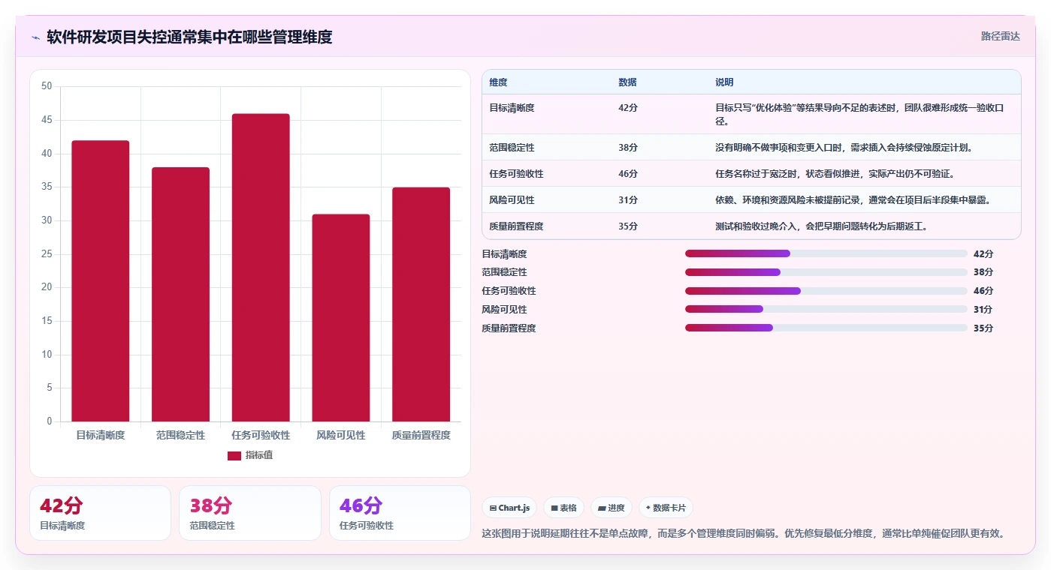
Task: Click the description starting 没有明确不做事项
Action: [844, 148]
